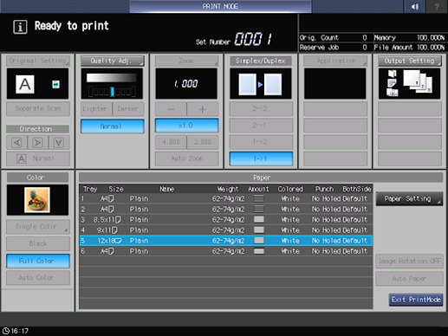Open the Output Setting panel
448x336 pixels.
pyautogui.click(x=410, y=61)
